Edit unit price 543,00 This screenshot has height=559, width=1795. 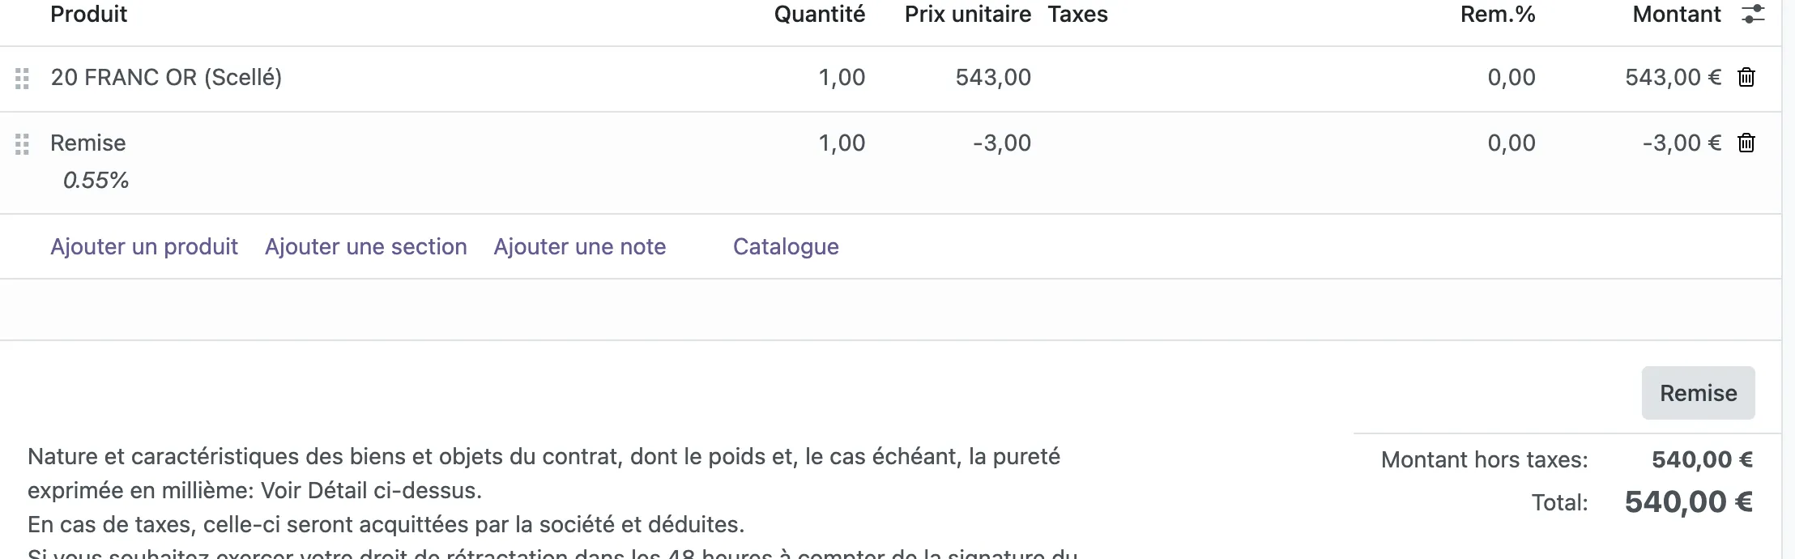[x=993, y=78]
